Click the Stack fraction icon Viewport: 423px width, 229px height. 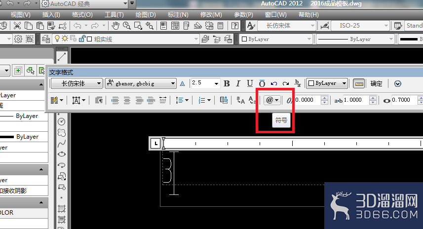[x=298, y=83]
